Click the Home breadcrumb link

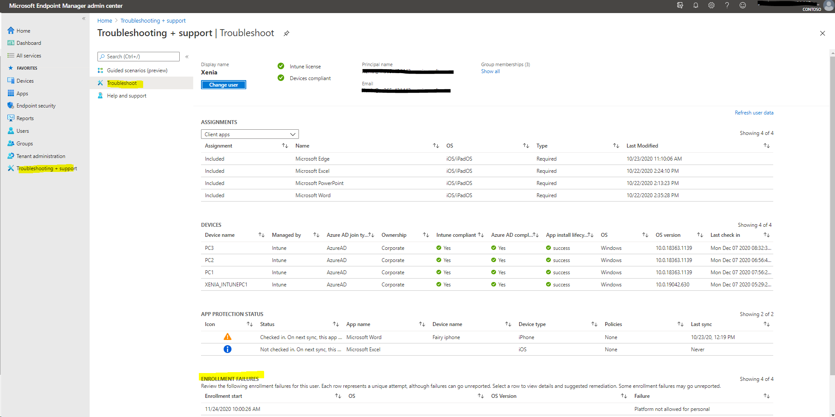pyautogui.click(x=104, y=20)
